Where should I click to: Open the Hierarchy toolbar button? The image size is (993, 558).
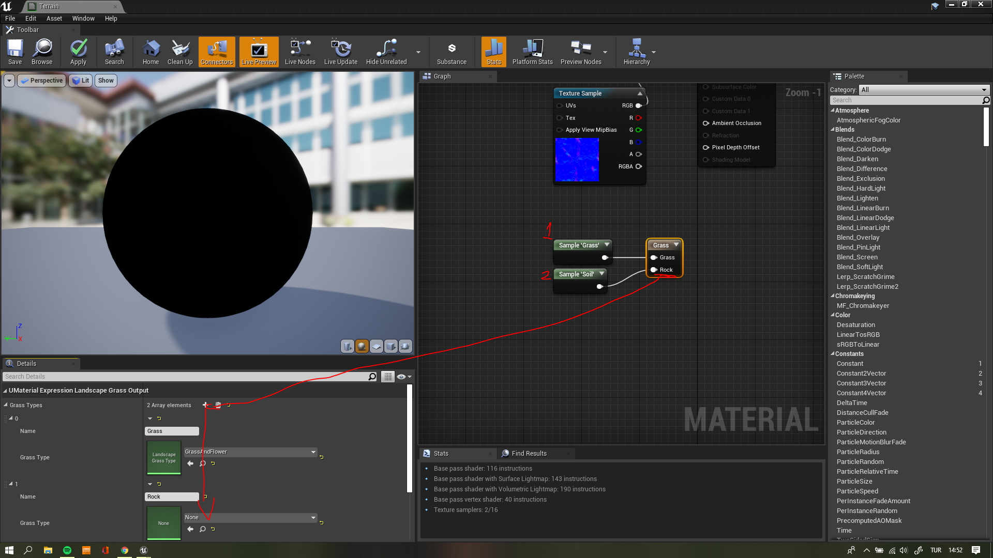[x=637, y=52]
